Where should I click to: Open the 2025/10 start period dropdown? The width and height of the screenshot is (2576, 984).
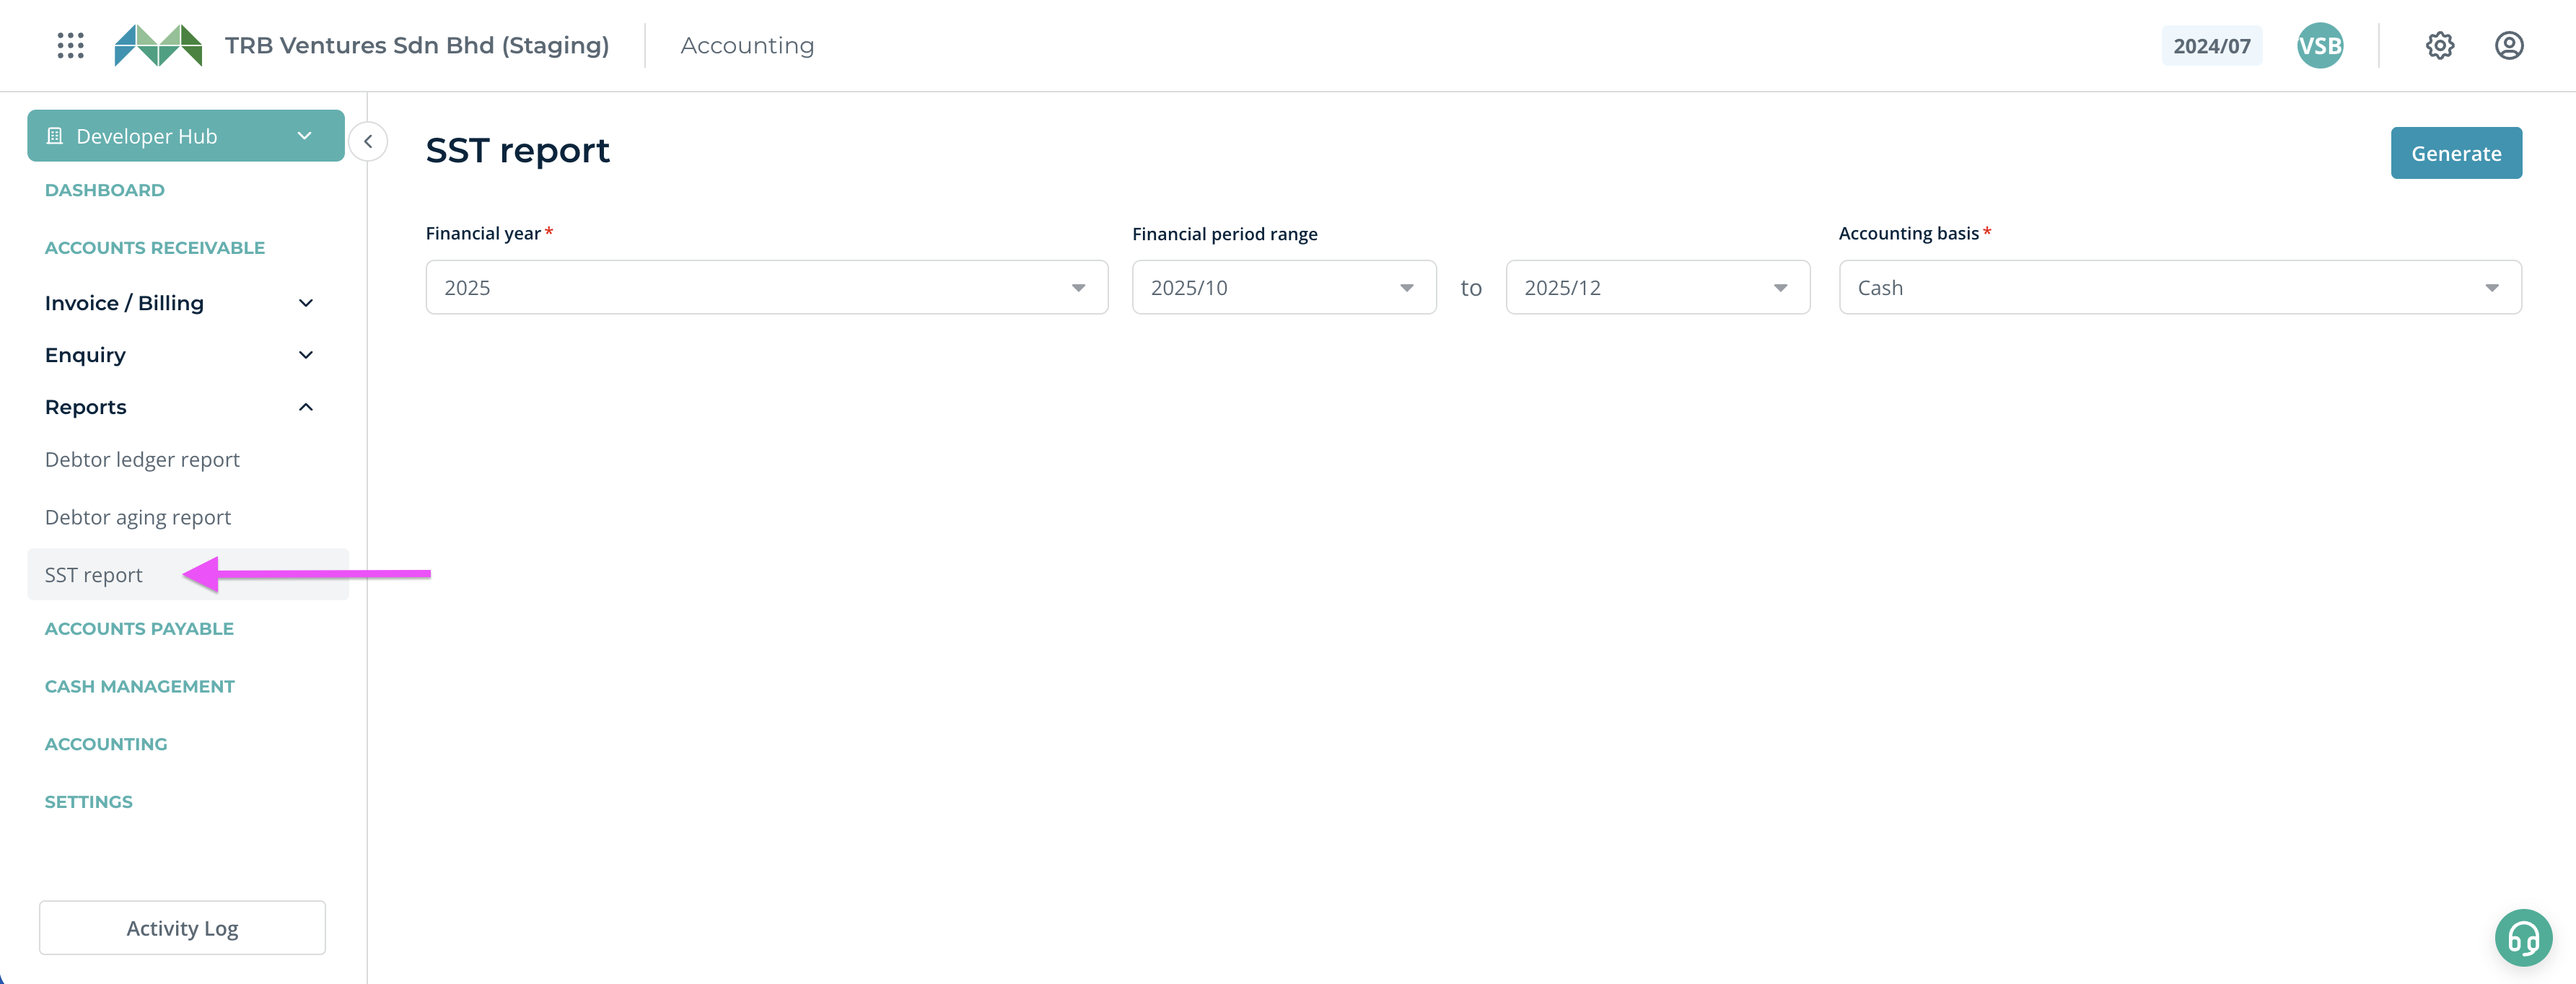tap(1283, 288)
